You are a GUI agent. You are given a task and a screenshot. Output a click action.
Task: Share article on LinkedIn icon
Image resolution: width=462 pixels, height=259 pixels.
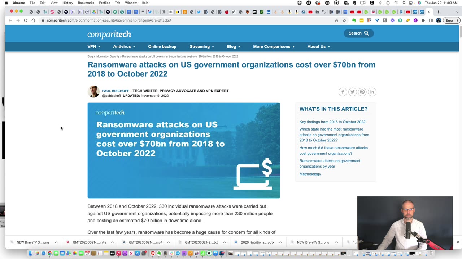[x=372, y=92]
